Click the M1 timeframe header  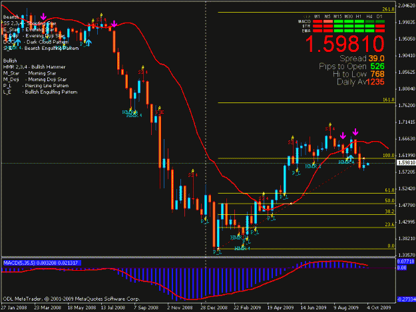pos(317,17)
